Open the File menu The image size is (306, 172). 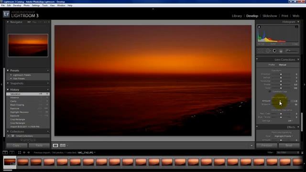coord(3,5)
